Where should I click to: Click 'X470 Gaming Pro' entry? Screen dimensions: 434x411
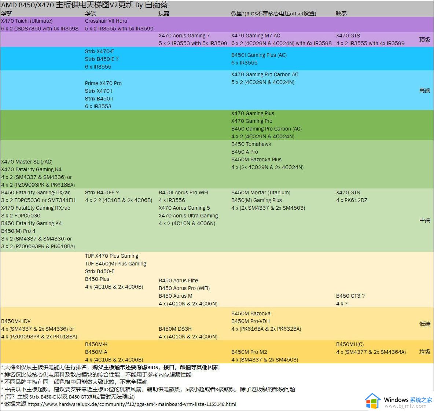coord(252,121)
